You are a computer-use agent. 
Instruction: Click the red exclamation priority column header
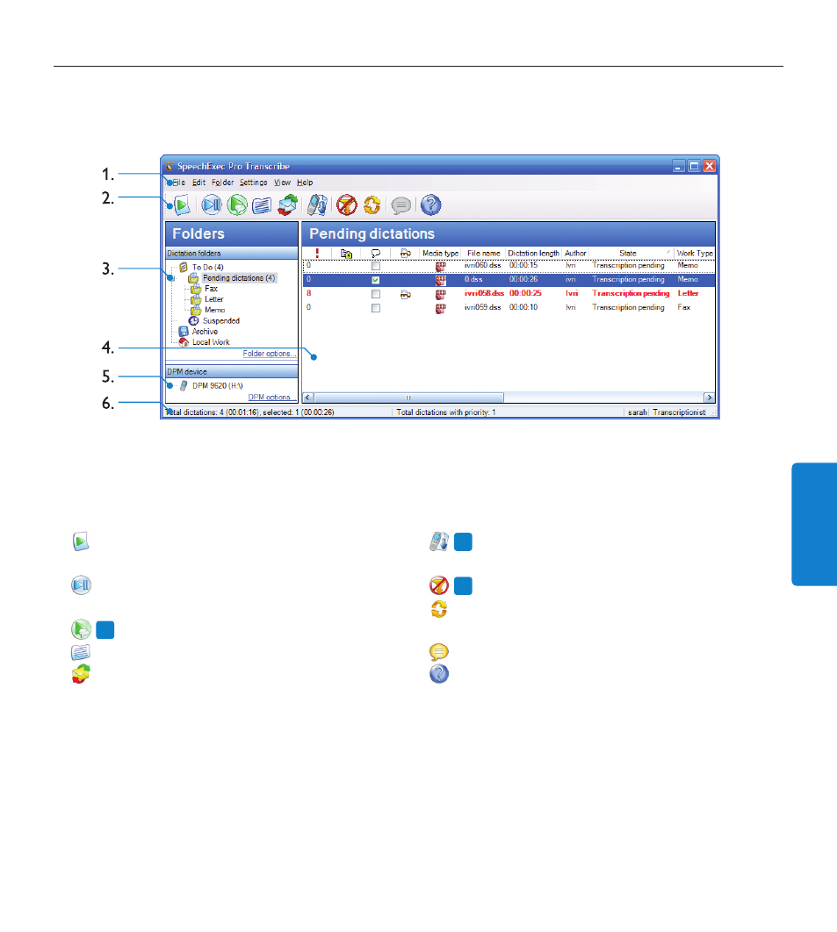(317, 254)
